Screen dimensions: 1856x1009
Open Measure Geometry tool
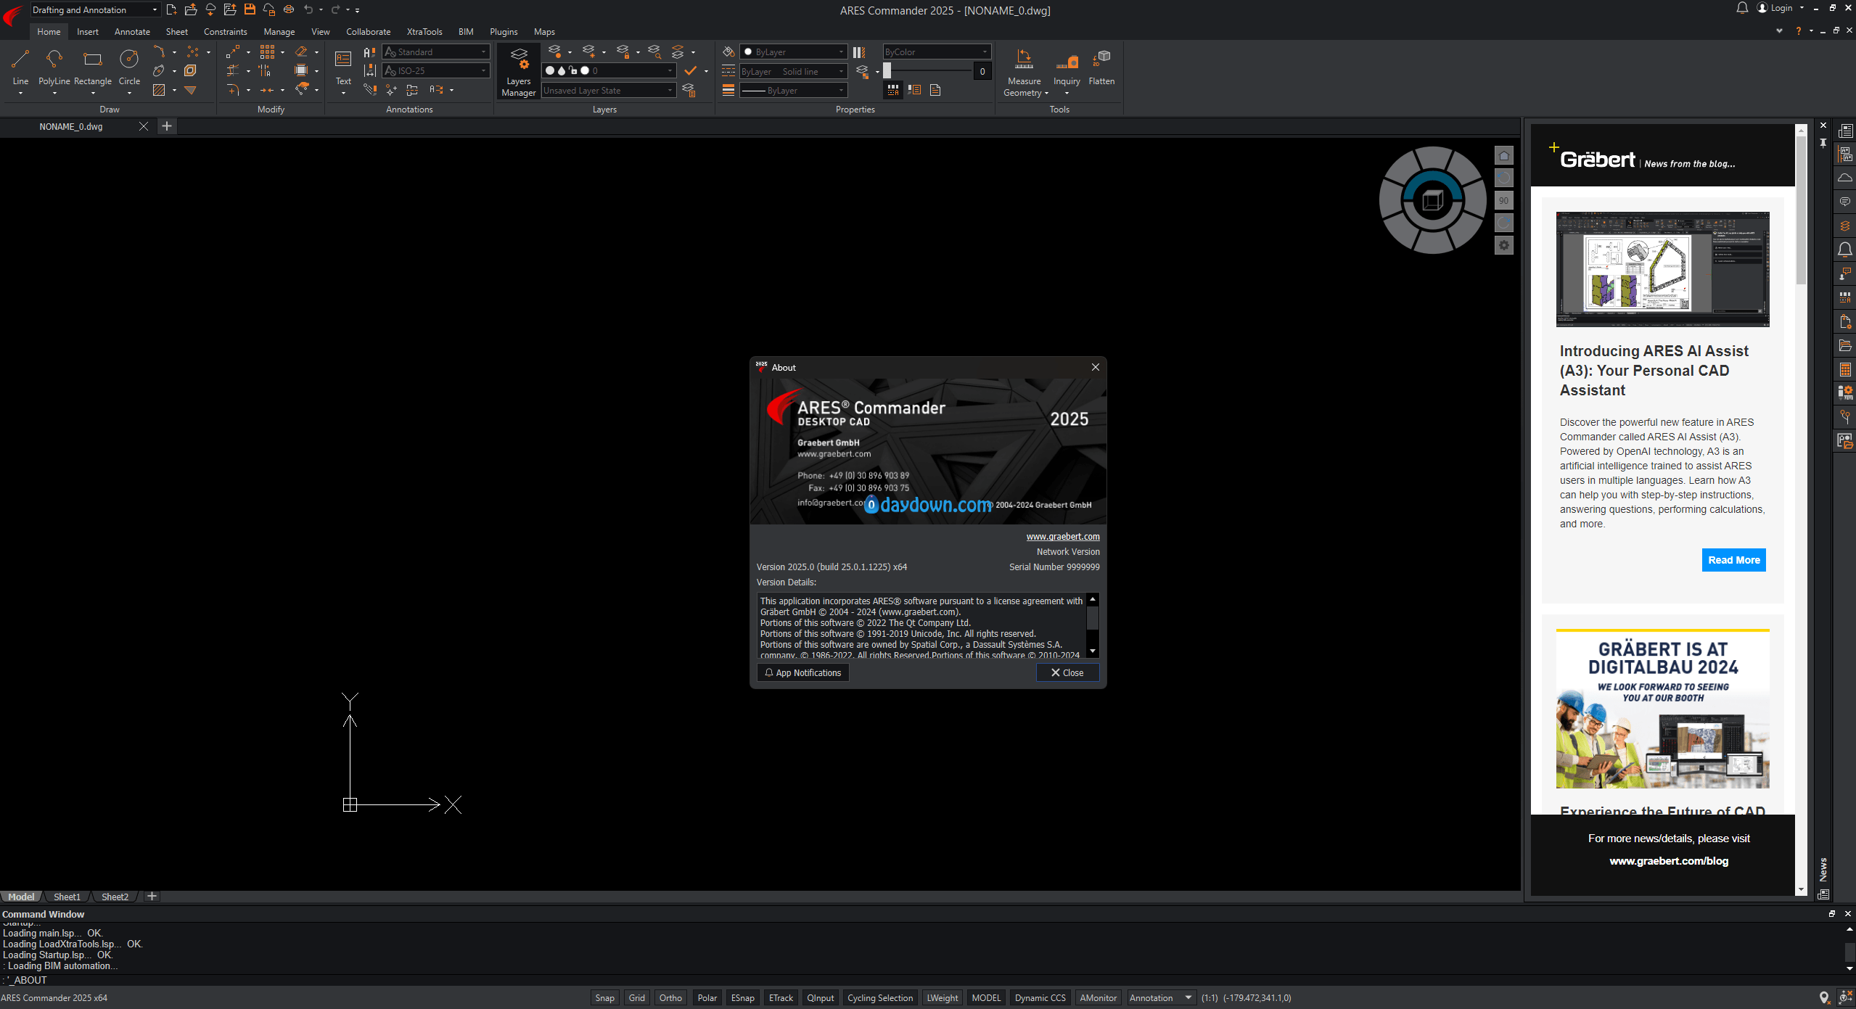[x=1025, y=73]
